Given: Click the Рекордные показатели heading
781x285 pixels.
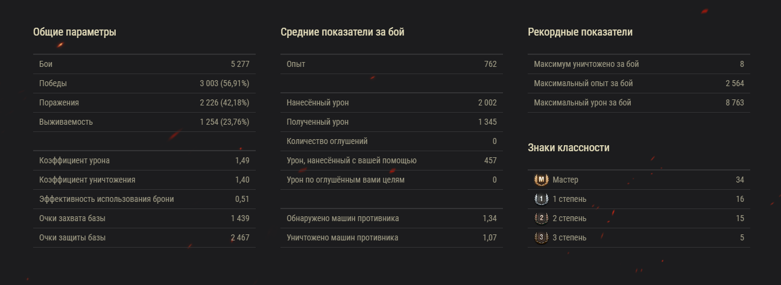Looking at the screenshot, I should coord(580,33).
